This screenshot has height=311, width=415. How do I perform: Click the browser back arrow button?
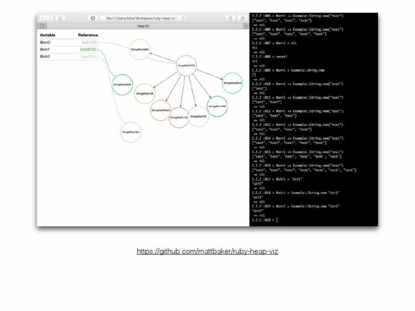pyautogui.click(x=42, y=18)
